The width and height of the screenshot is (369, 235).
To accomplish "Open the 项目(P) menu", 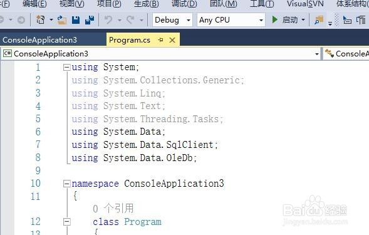I will coord(109,4).
